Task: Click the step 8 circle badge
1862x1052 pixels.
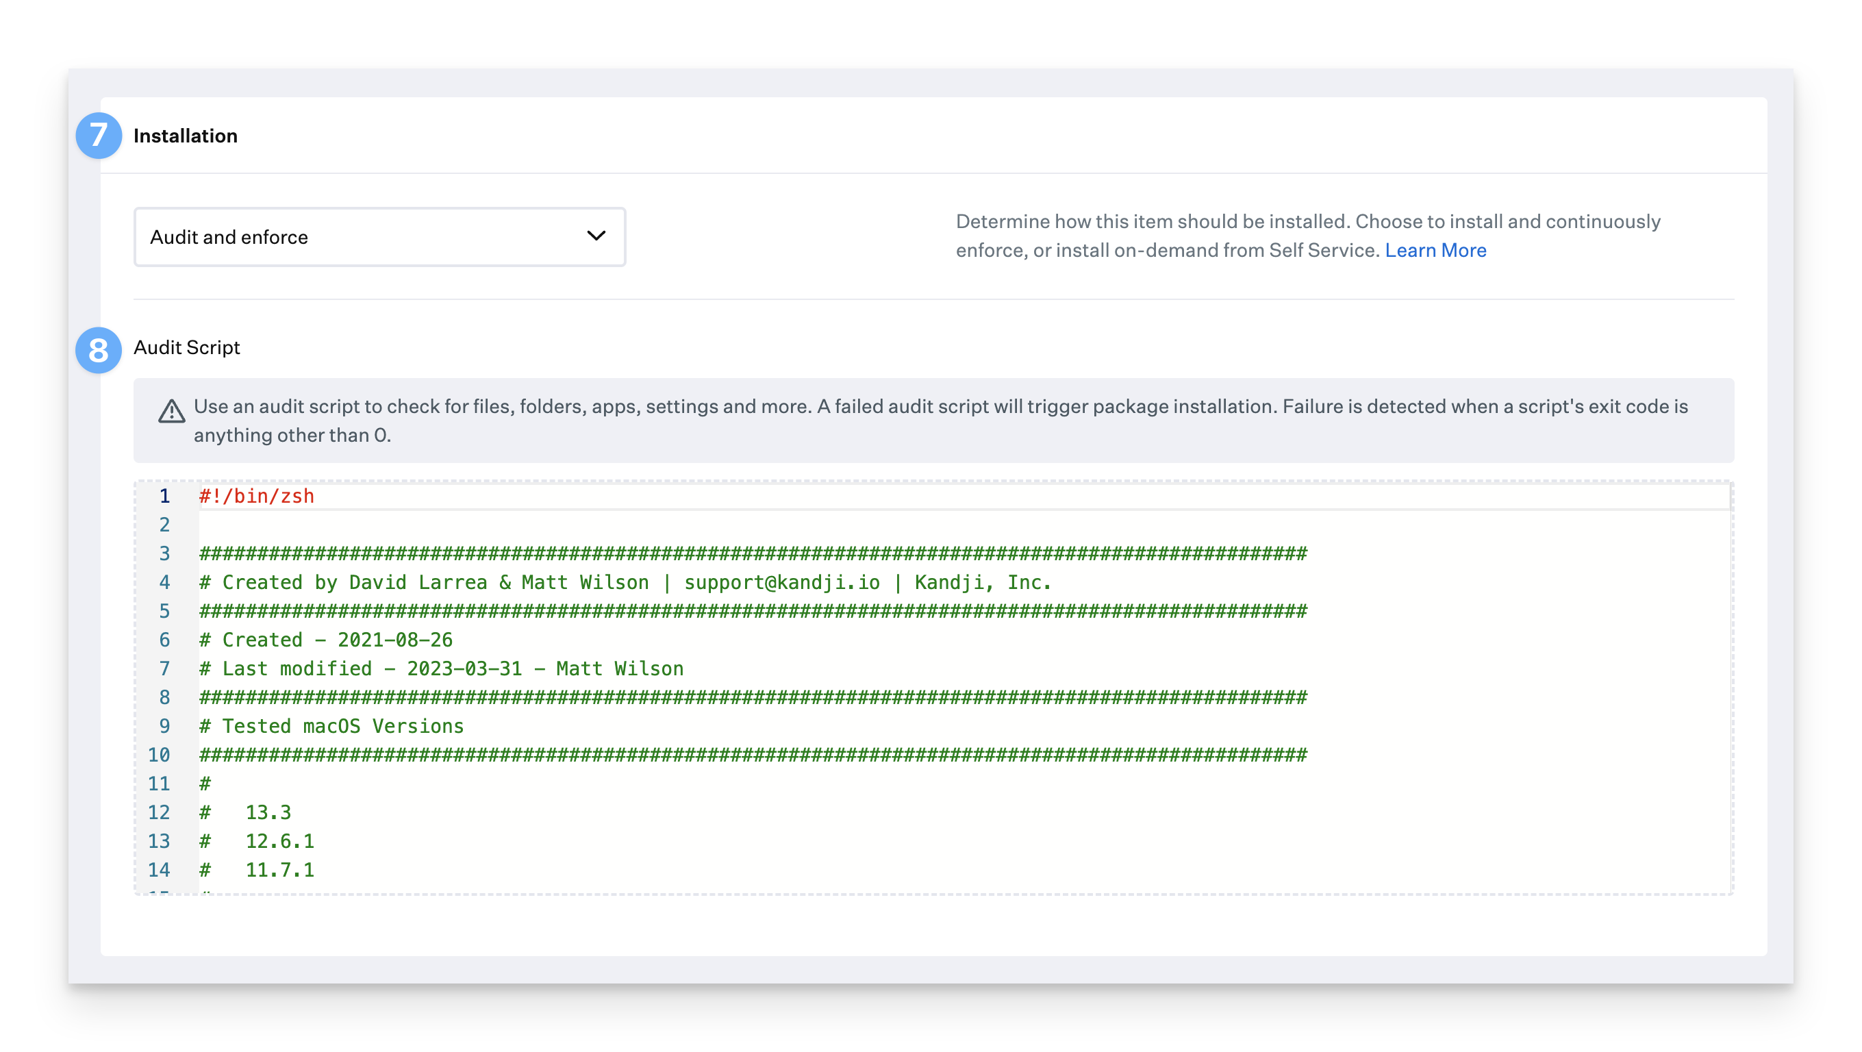Action: coord(99,350)
